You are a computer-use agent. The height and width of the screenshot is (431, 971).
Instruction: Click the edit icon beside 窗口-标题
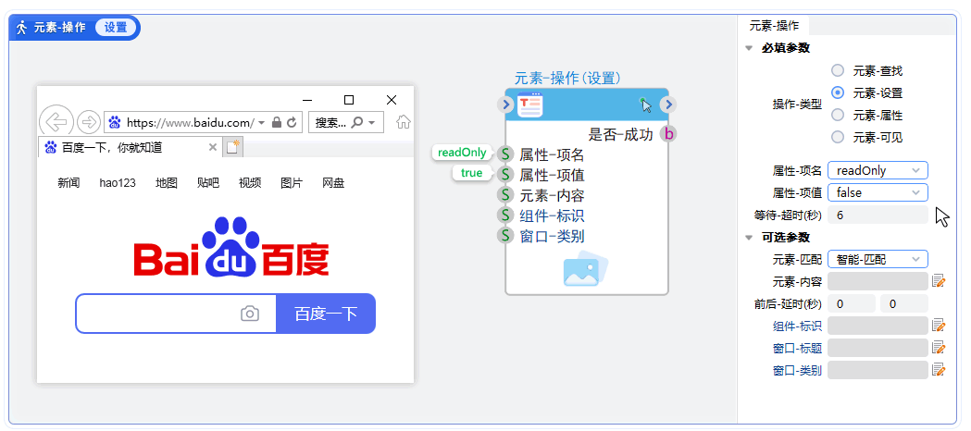[939, 348]
